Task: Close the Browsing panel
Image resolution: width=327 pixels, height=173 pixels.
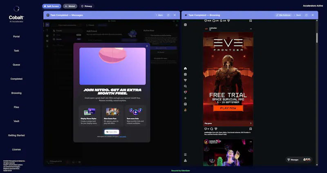Action: [313, 15]
